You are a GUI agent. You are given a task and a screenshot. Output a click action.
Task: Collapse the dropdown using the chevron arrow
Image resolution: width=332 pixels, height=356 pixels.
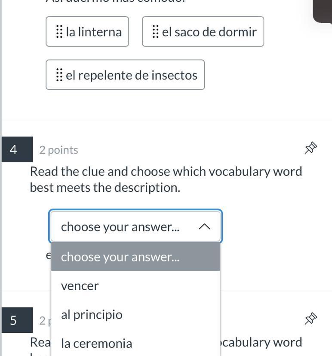205,227
